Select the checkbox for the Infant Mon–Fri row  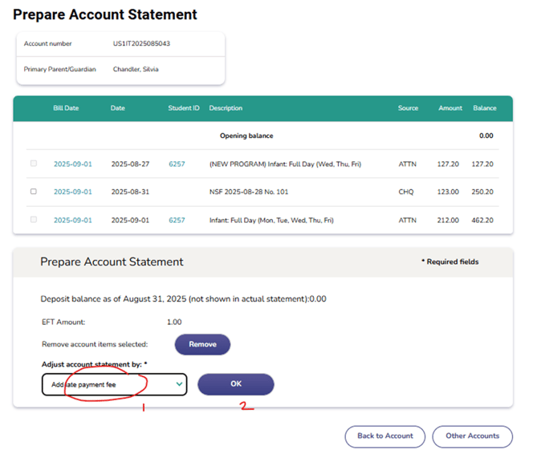tap(33, 220)
